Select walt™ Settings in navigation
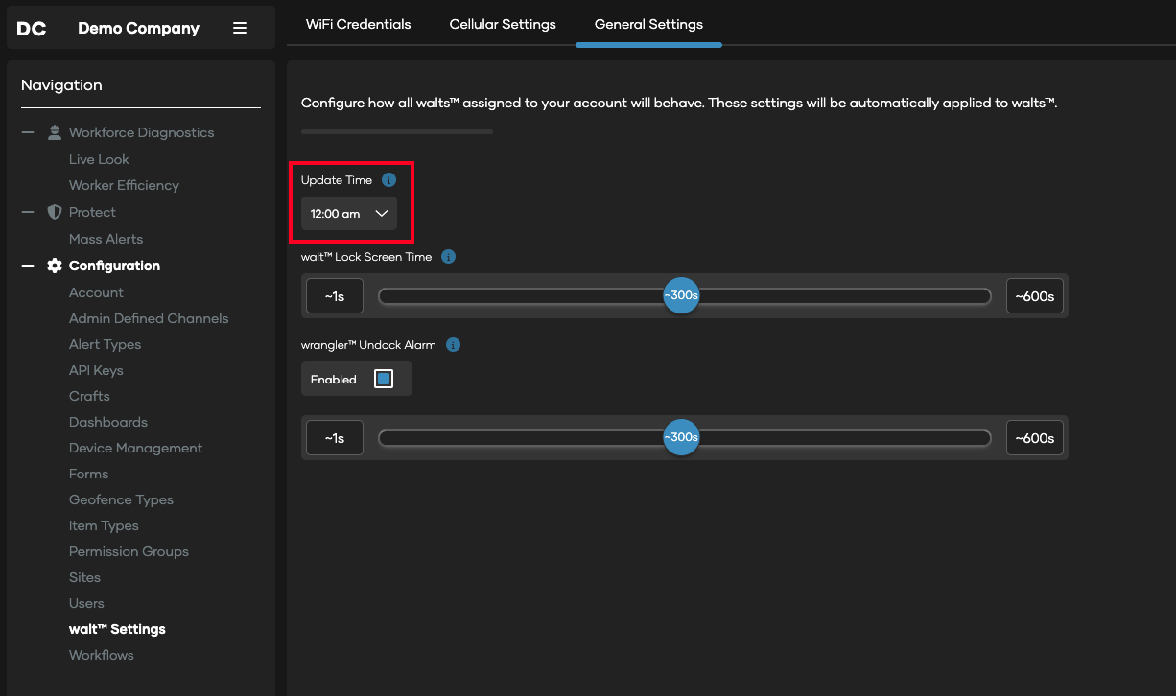 (x=117, y=629)
